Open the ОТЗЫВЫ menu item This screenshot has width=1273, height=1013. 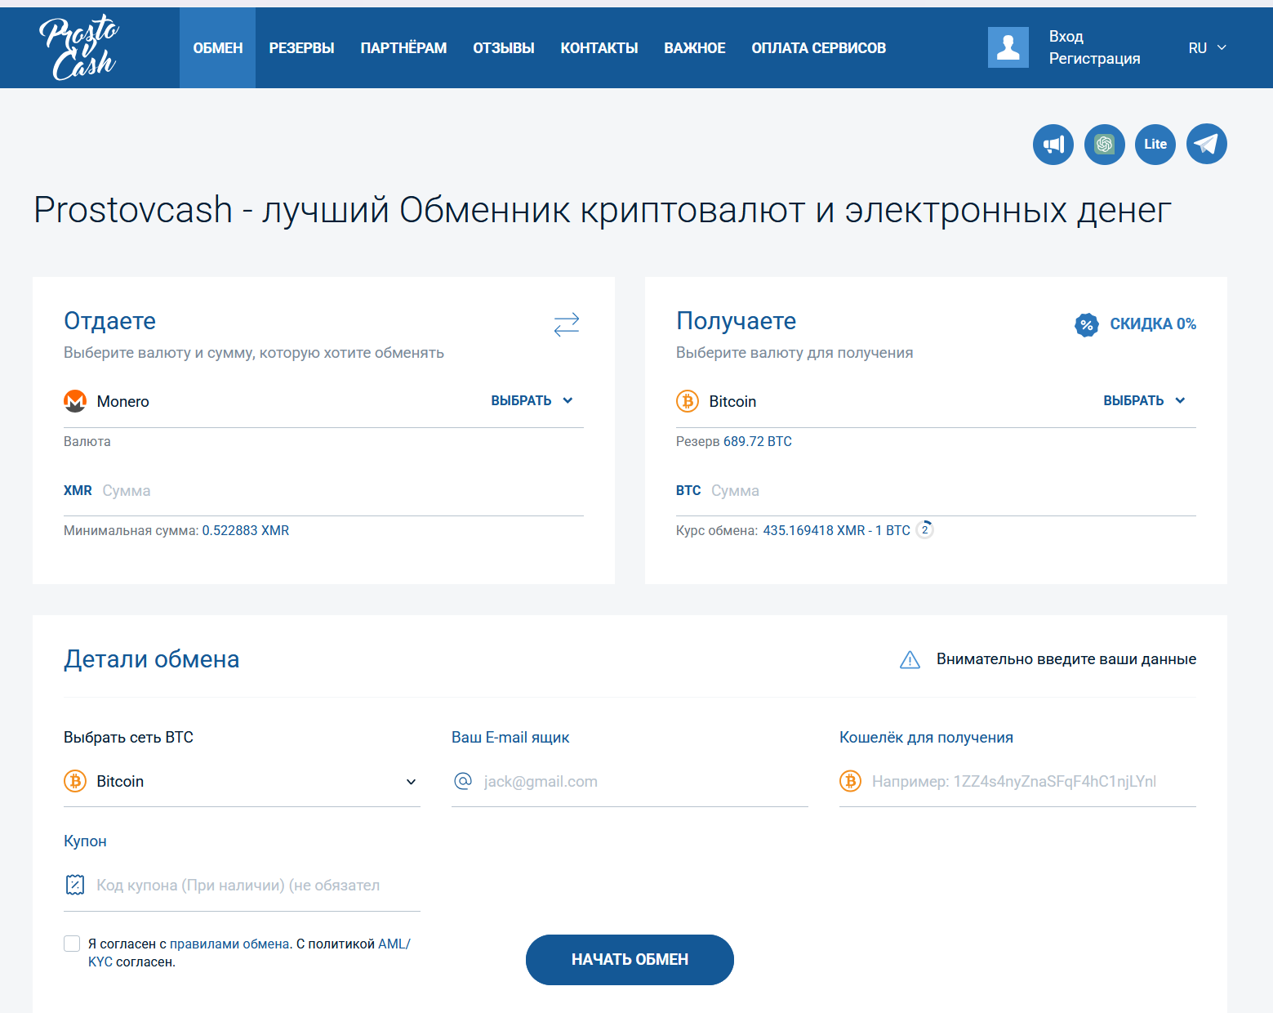click(504, 48)
